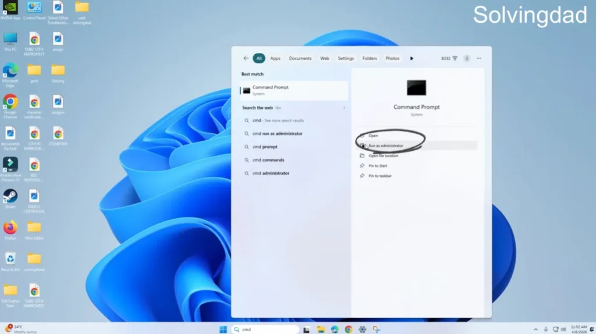
Task: Expand more filter categories with play arrow
Action: 411,58
